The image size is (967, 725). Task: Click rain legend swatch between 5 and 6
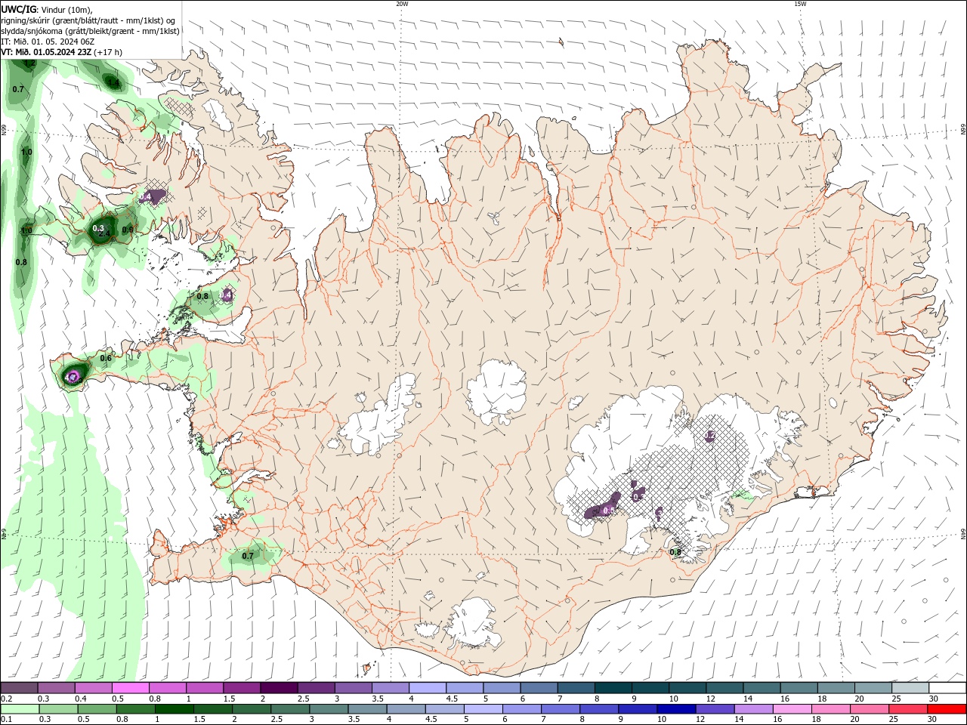tap(483, 709)
